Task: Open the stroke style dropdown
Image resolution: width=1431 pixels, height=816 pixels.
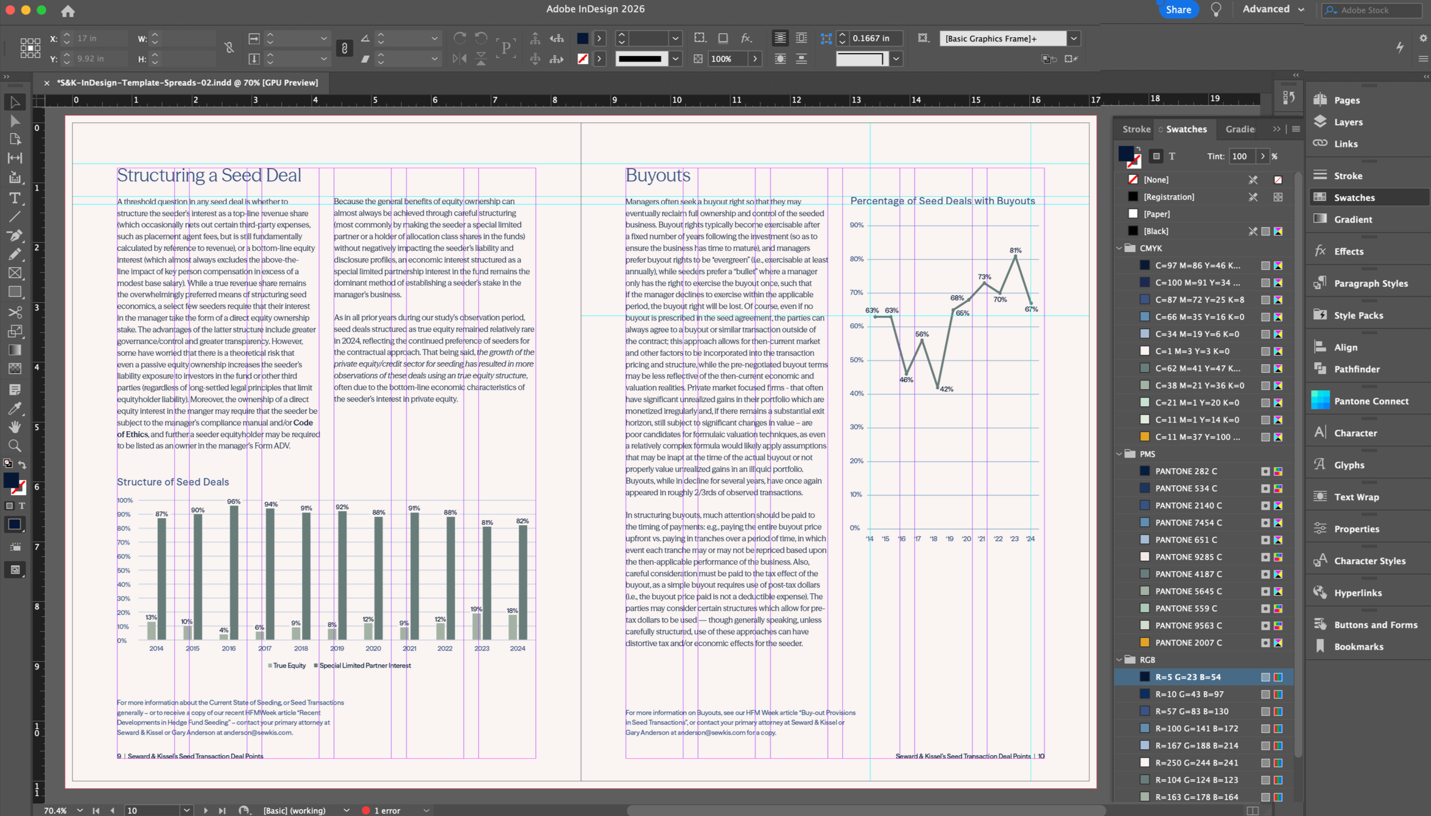Action: (675, 59)
